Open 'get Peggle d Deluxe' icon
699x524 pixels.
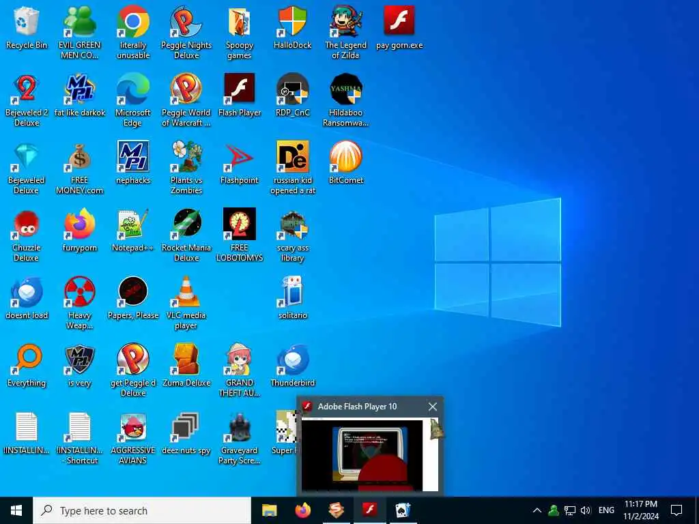(133, 371)
